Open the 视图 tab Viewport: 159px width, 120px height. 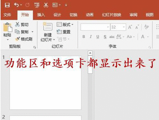pyautogui.click(x=149, y=15)
